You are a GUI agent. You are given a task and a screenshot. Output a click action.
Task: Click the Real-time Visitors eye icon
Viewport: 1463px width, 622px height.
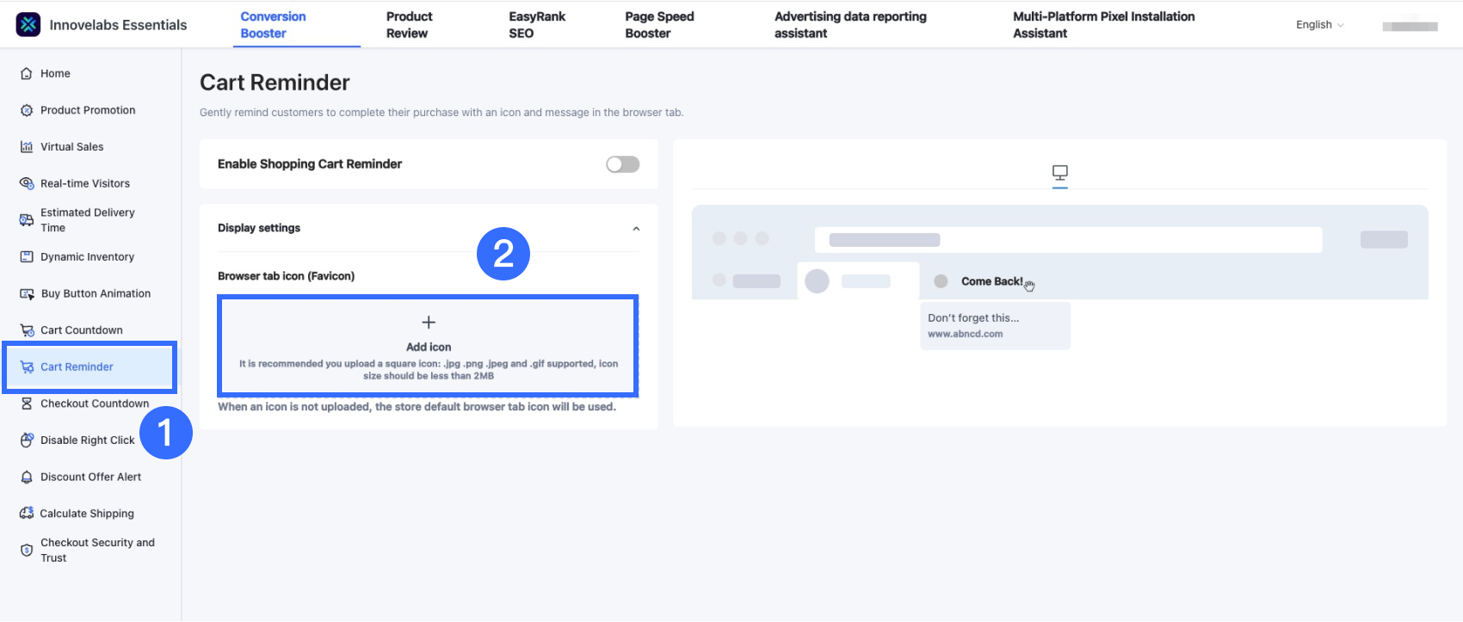pyautogui.click(x=27, y=183)
